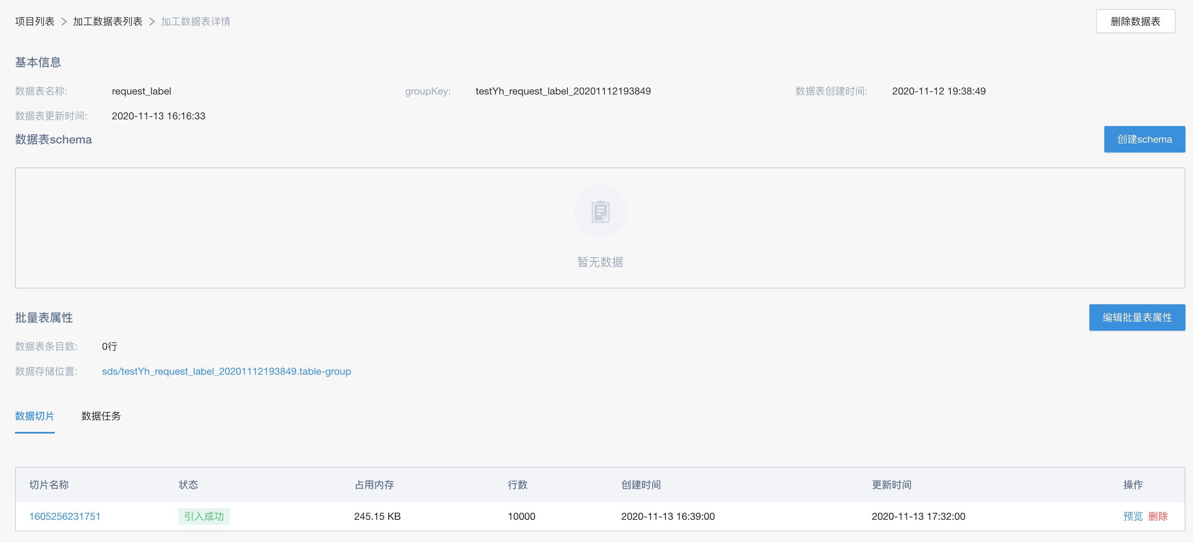This screenshot has width=1193, height=543.
Task: Click the 更新时间 column header
Action: pos(891,485)
